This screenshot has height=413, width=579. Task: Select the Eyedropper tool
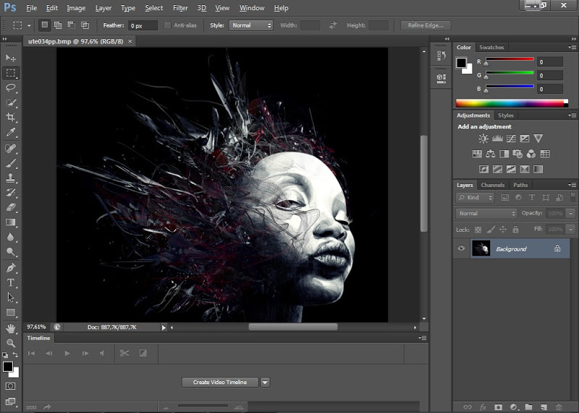point(11,133)
